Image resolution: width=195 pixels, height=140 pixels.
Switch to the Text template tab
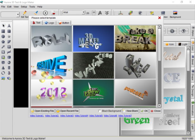(36, 23)
